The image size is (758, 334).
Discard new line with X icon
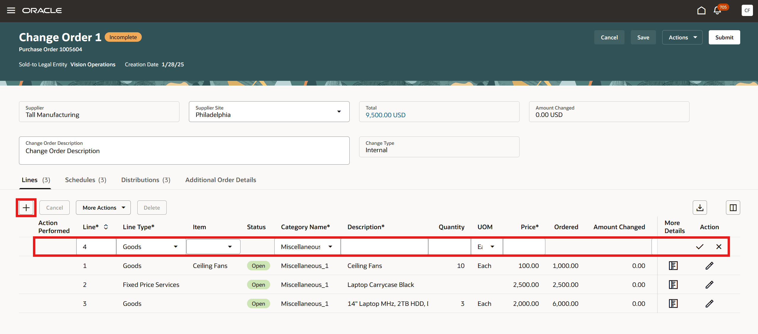[719, 247]
